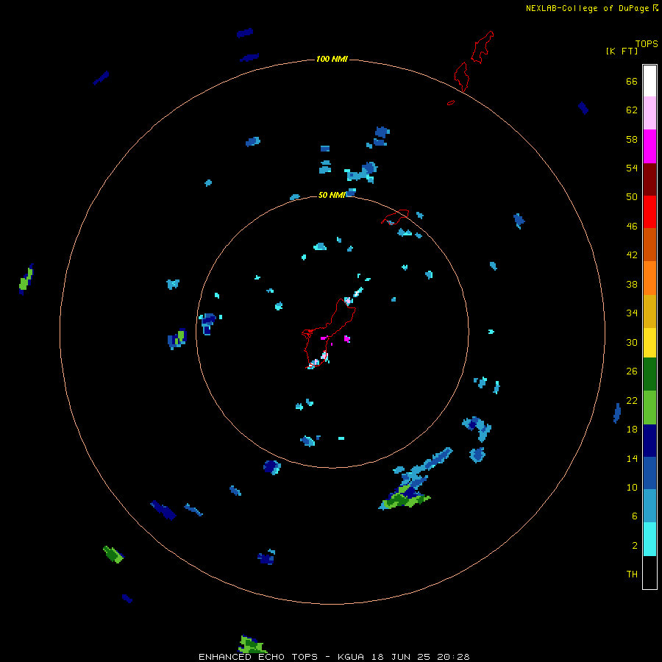
Task: Click the '14' legend value
Action: (x=632, y=458)
